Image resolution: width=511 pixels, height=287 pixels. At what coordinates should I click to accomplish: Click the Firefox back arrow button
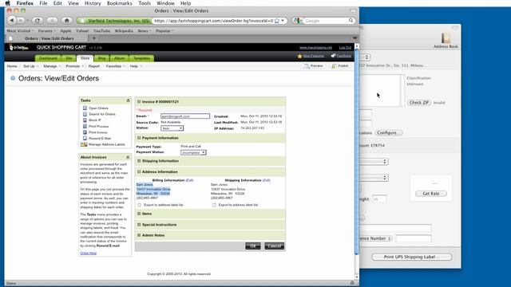12,21
